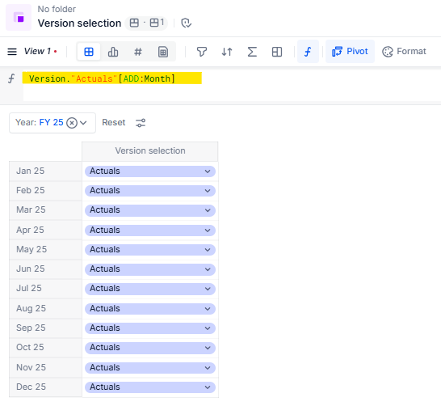This screenshot has height=406, width=441.
Task: Open Jan 25 Actuals dropdown
Action: pyautogui.click(x=150, y=171)
